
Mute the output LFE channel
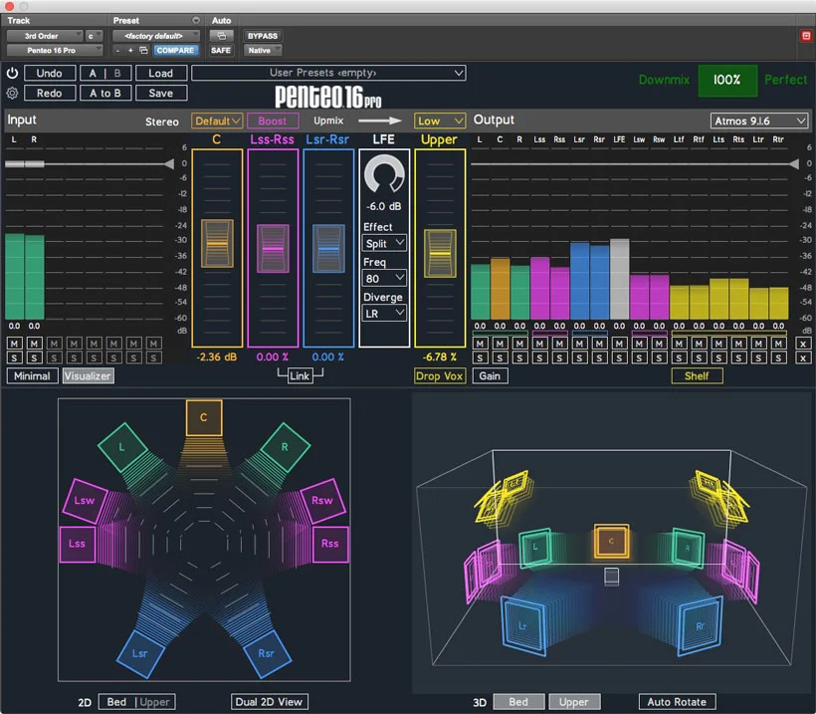click(619, 344)
